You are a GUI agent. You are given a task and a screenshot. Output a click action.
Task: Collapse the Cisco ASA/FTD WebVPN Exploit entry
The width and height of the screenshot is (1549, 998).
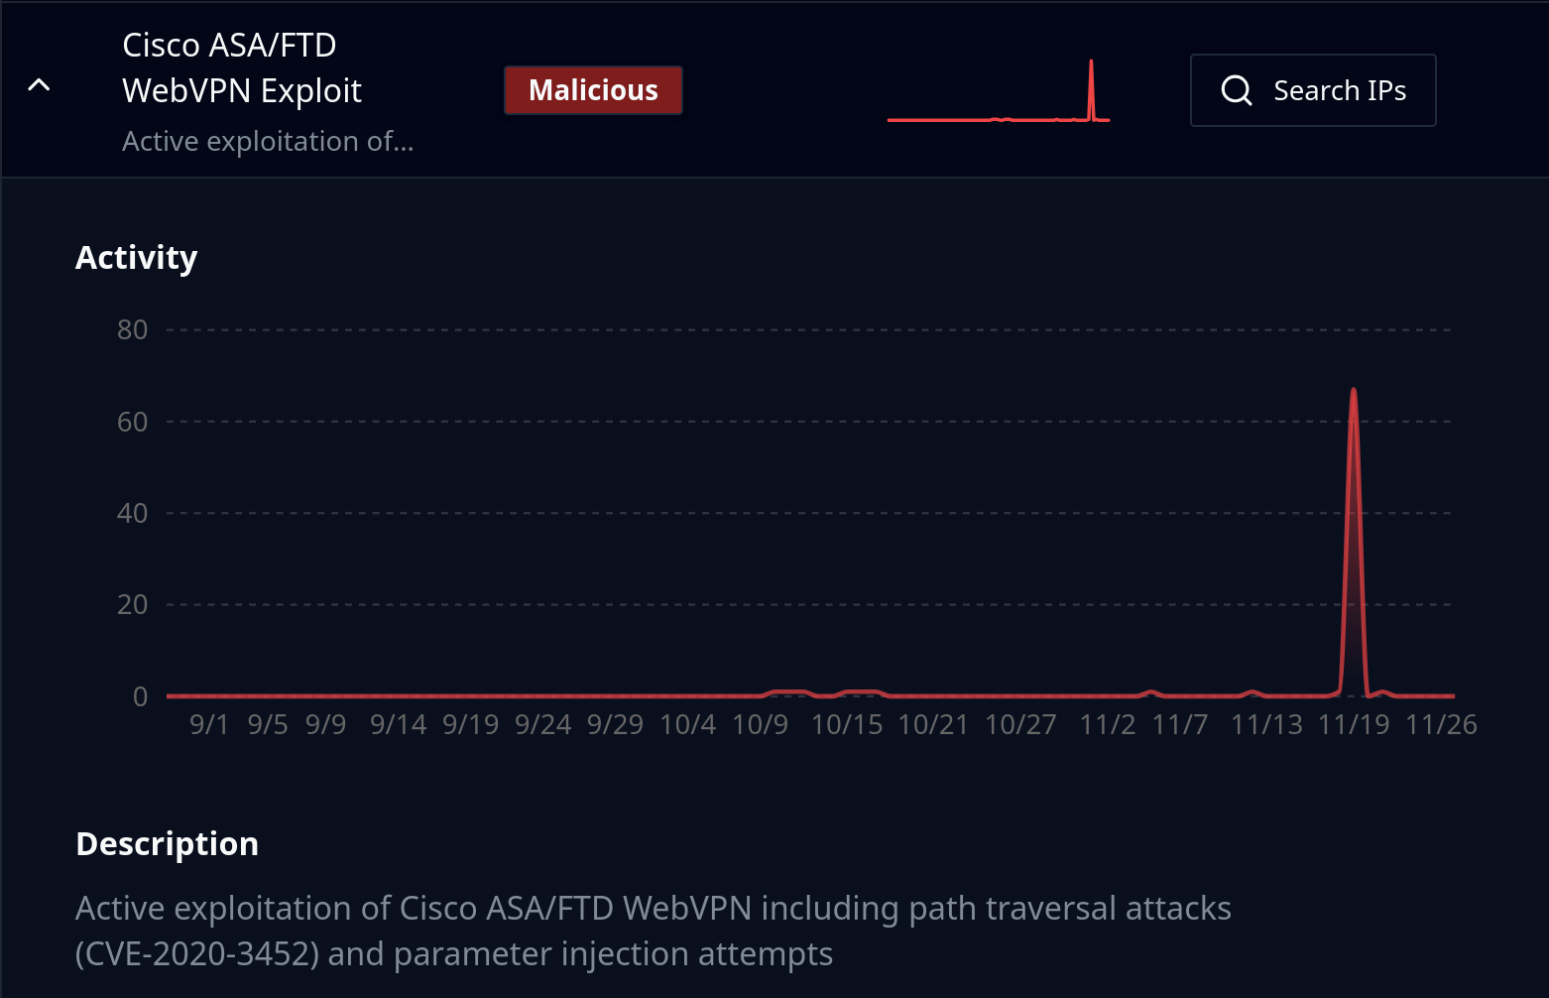point(39,84)
